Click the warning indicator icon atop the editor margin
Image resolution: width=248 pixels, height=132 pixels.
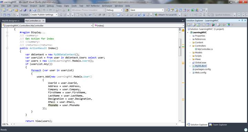(183, 30)
